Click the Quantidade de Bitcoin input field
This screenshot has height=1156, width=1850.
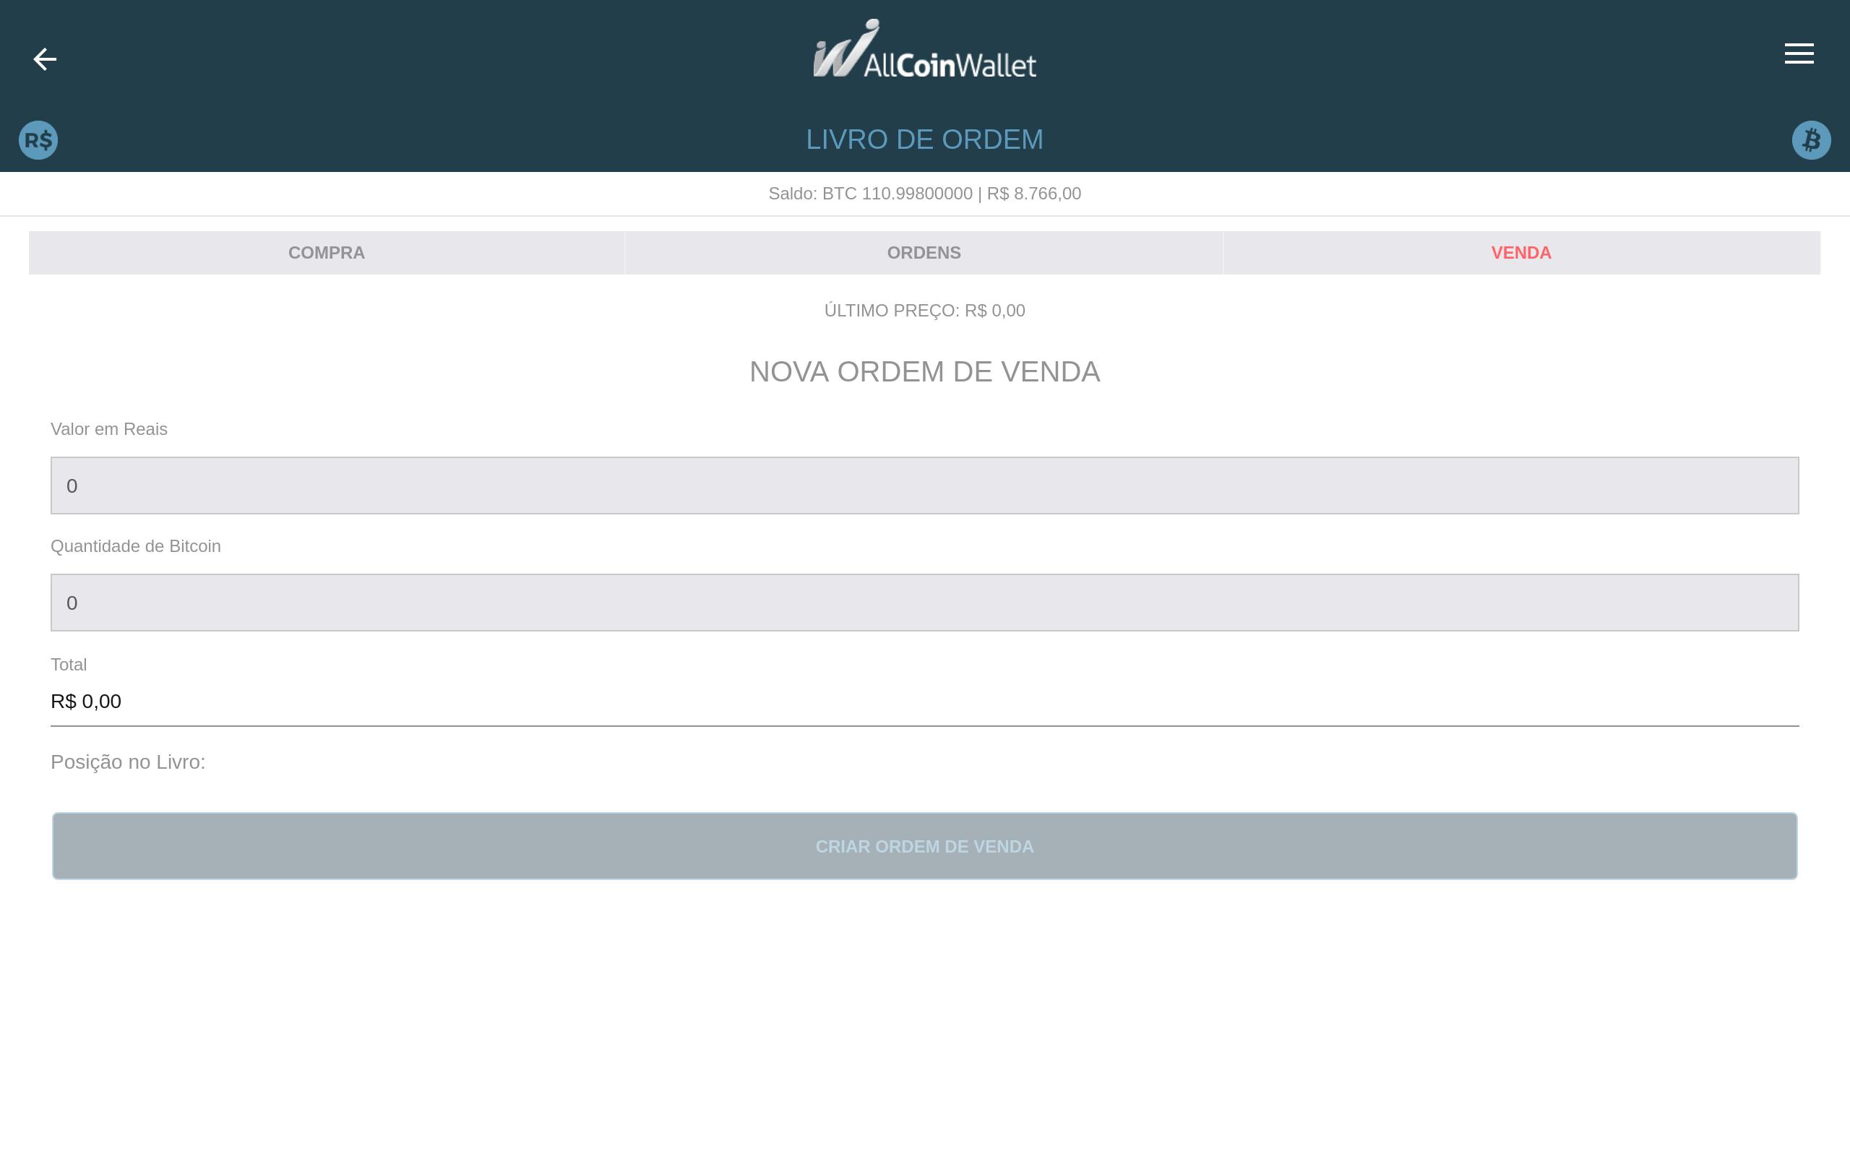924,603
